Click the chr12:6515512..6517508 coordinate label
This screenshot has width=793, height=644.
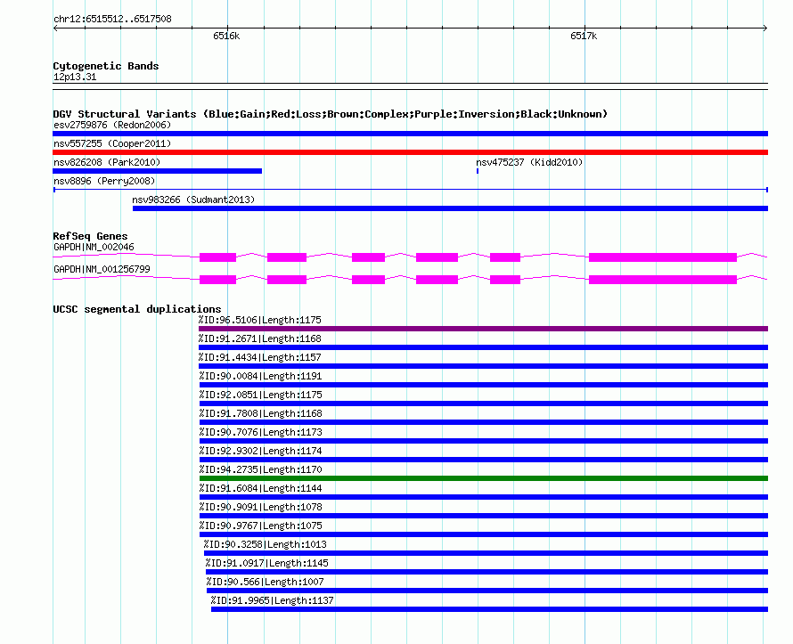[x=113, y=19]
